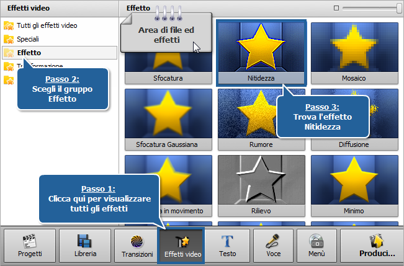Click the Voce microphone icon

(x=273, y=241)
